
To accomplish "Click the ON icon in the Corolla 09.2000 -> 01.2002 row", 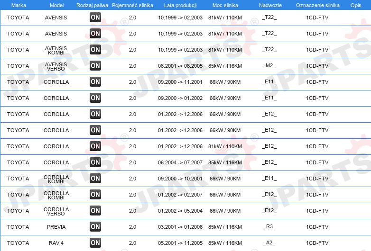I will pyautogui.click(x=95, y=98).
